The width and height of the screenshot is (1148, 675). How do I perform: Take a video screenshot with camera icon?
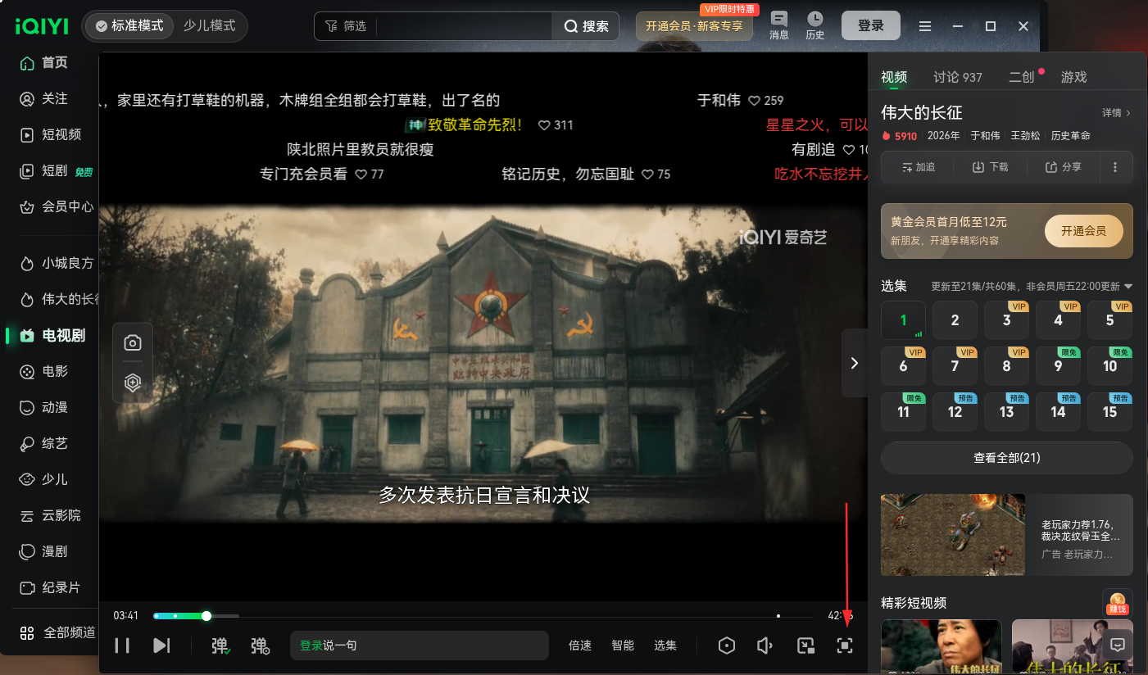point(133,342)
